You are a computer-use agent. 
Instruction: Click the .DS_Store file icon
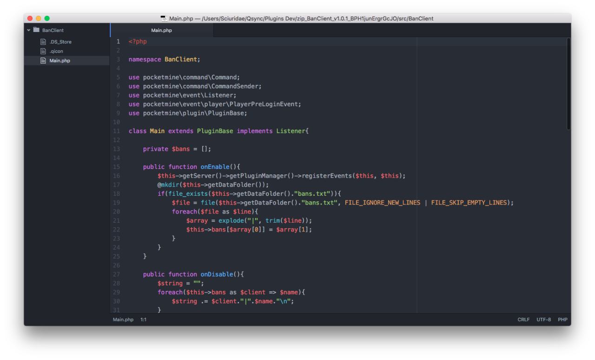(x=42, y=42)
